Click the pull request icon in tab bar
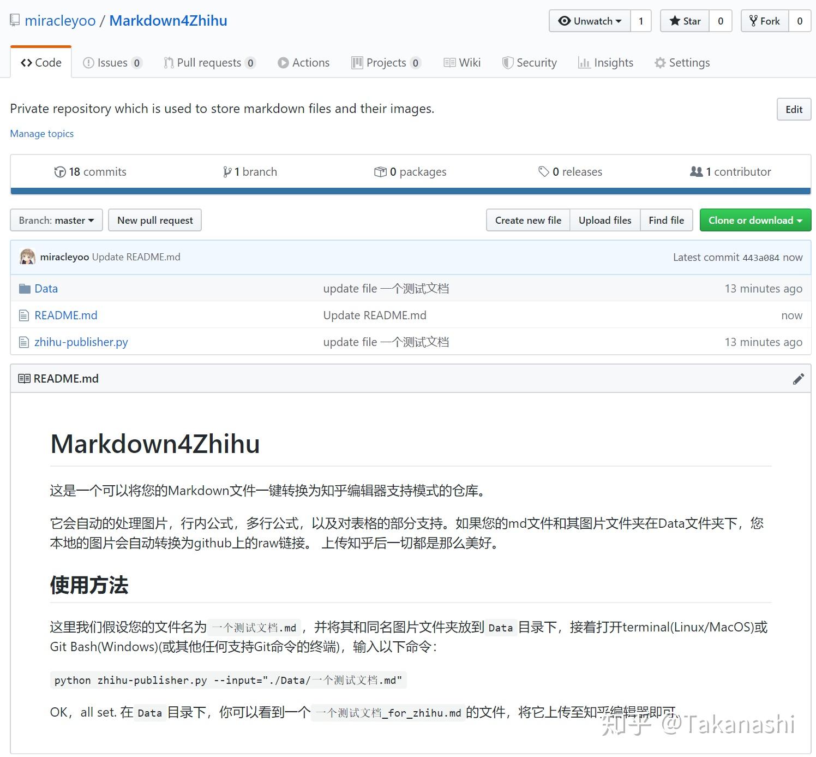 click(x=169, y=63)
